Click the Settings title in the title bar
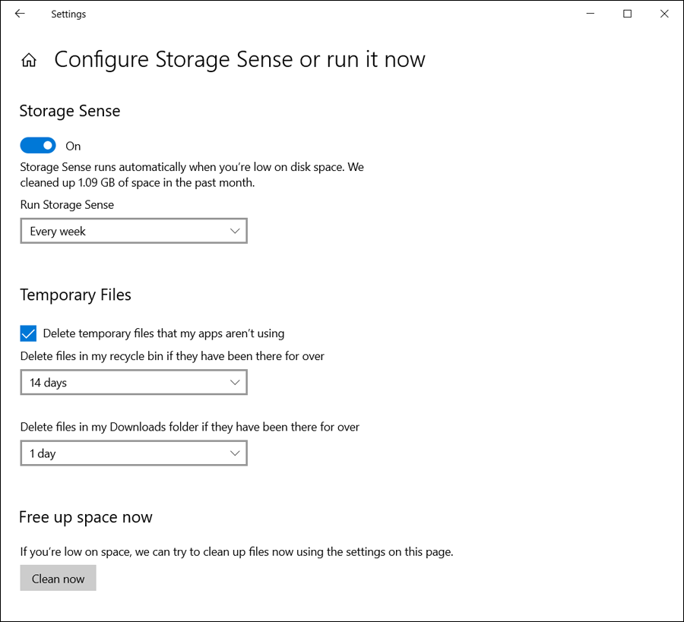This screenshot has height=622, width=684. pos(68,14)
